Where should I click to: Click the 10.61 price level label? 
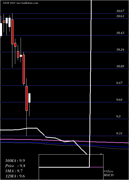[x=120, y=16]
